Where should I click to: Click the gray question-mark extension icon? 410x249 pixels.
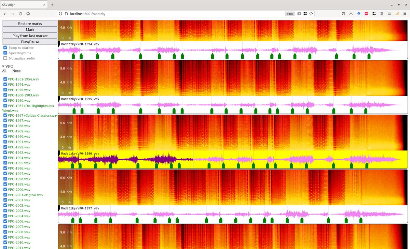pyautogui.click(x=299, y=14)
